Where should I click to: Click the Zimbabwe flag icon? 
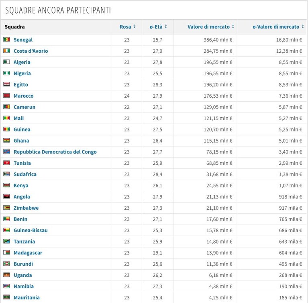[x=6, y=208]
